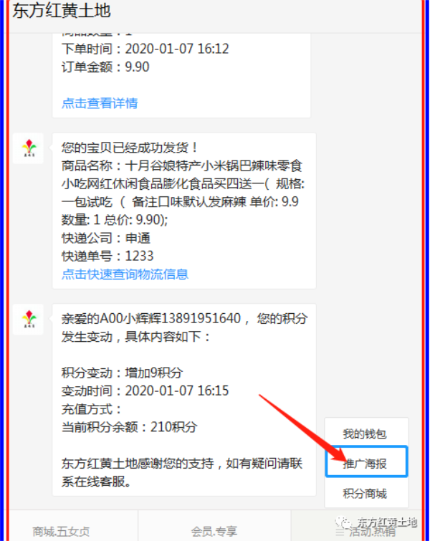Open 积分商城 from the popup menu
This screenshot has width=430, height=541.
[x=365, y=494]
